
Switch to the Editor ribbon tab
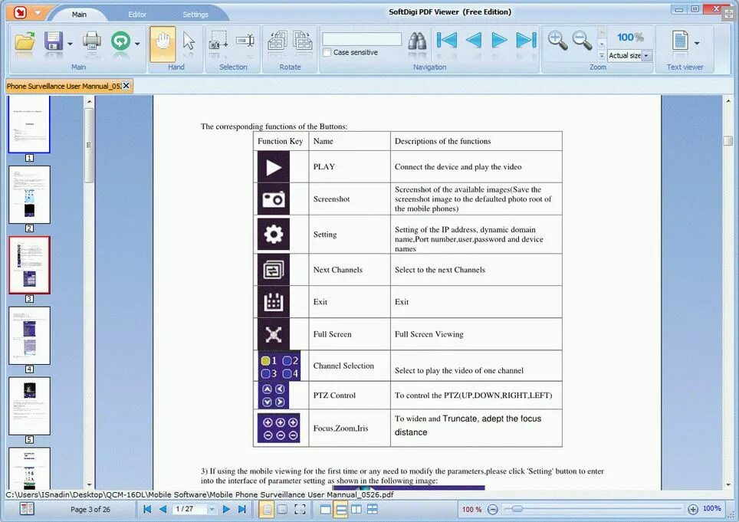pyautogui.click(x=137, y=15)
